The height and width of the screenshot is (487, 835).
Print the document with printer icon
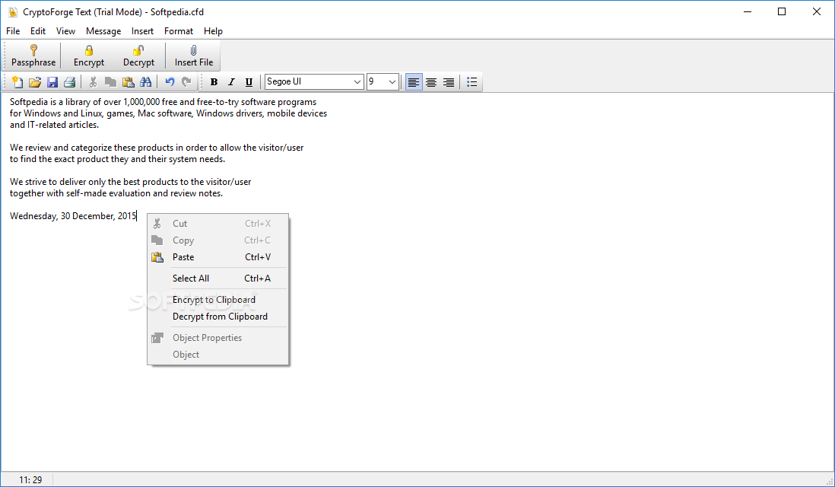(69, 82)
